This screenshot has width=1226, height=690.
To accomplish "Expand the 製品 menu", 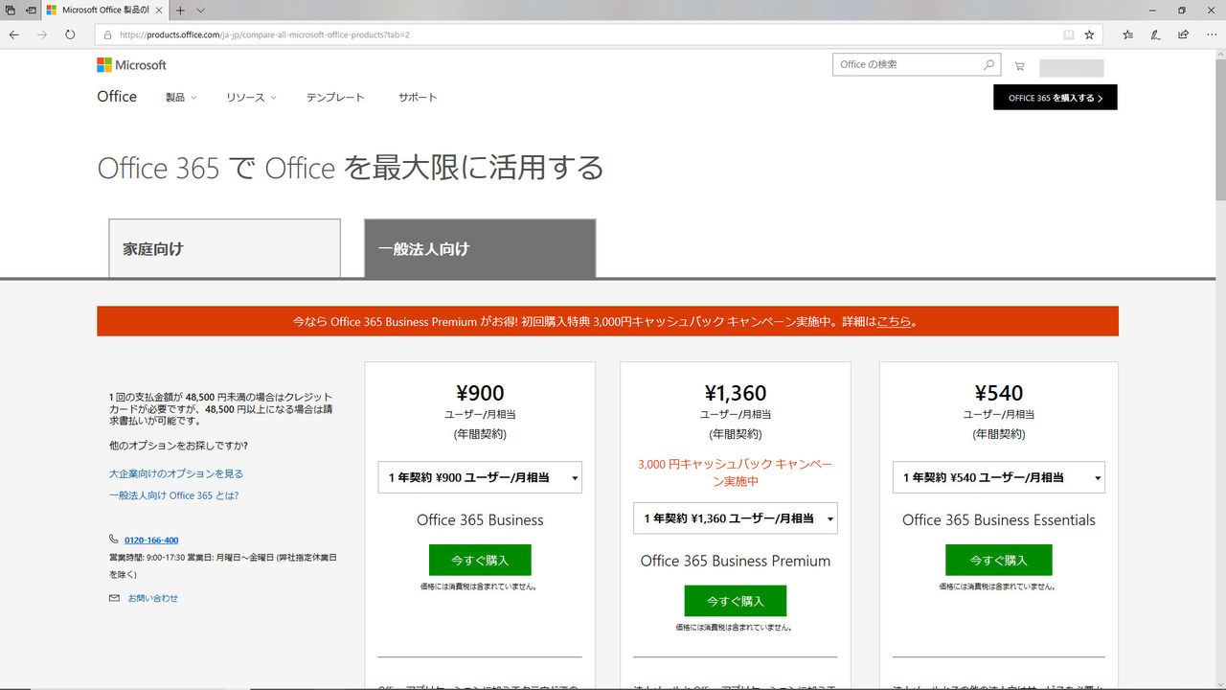I will pos(180,98).
